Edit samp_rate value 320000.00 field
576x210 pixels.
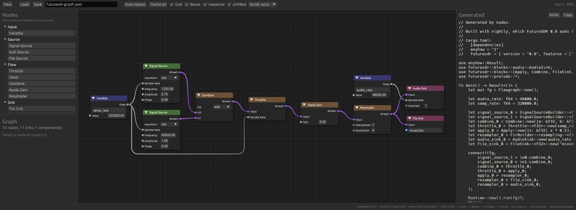coord(116,115)
